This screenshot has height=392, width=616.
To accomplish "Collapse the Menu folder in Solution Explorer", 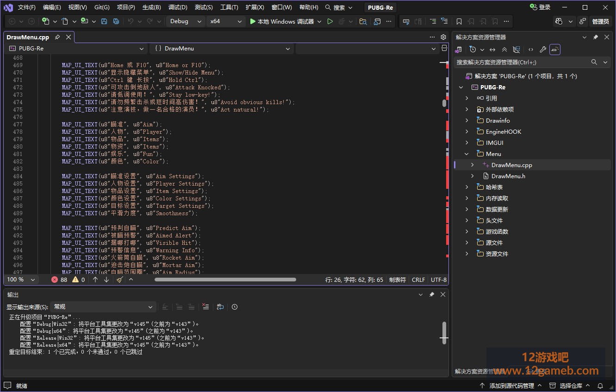I will click(467, 154).
